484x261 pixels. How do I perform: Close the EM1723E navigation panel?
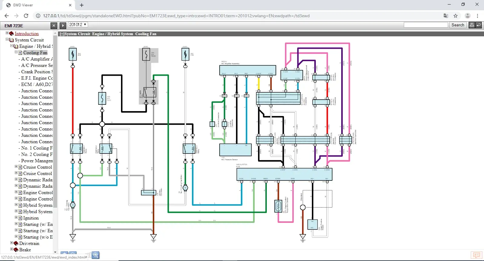tap(54, 26)
